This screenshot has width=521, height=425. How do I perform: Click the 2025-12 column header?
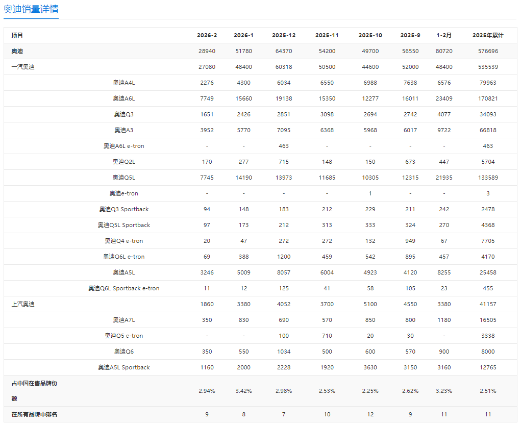(x=284, y=35)
